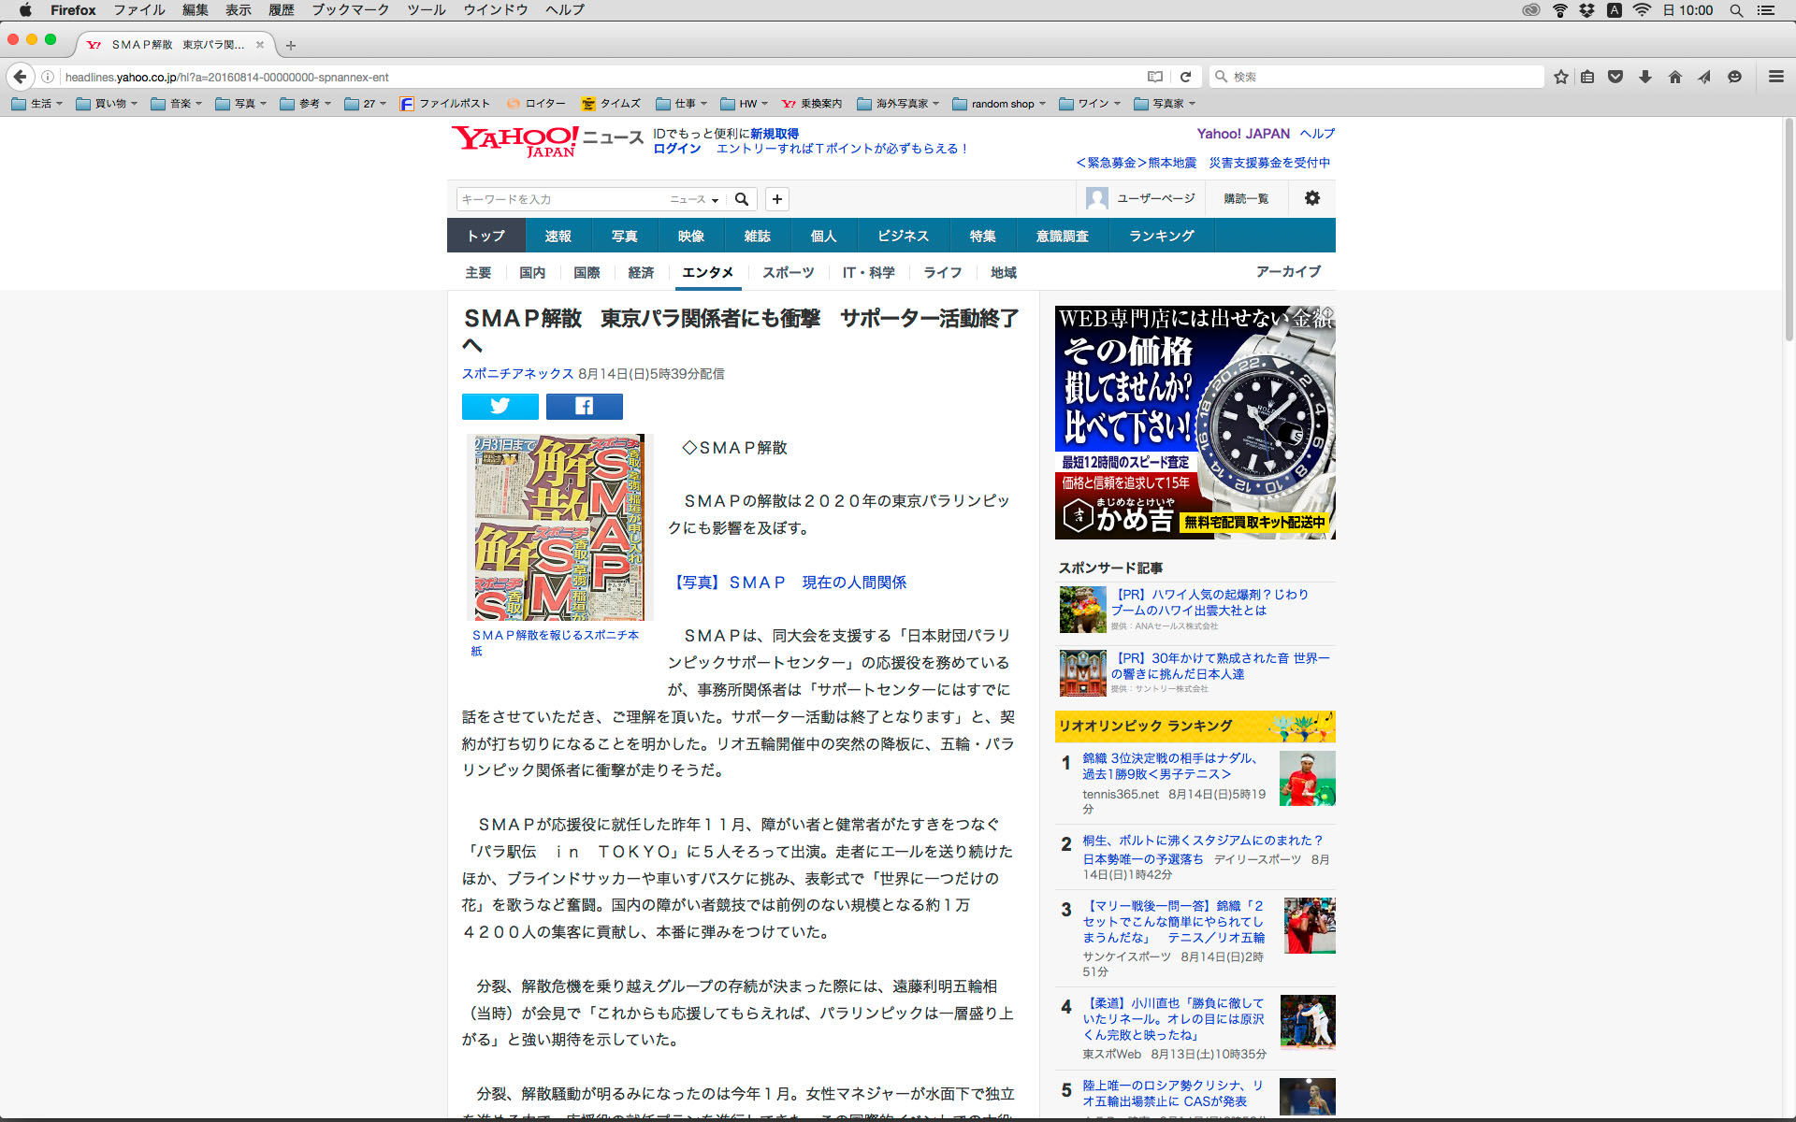Expand the 海外写真家 bookmarks folder

click(x=898, y=104)
